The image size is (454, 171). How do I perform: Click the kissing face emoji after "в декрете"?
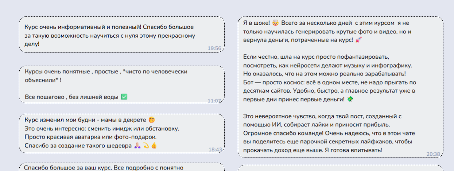152,120
